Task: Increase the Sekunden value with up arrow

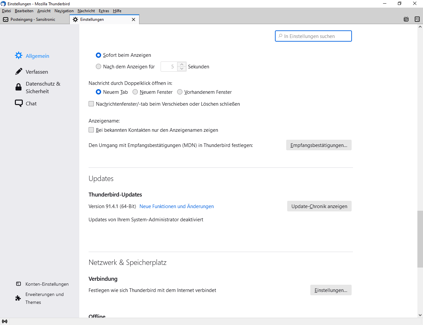Action: pyautogui.click(x=182, y=64)
